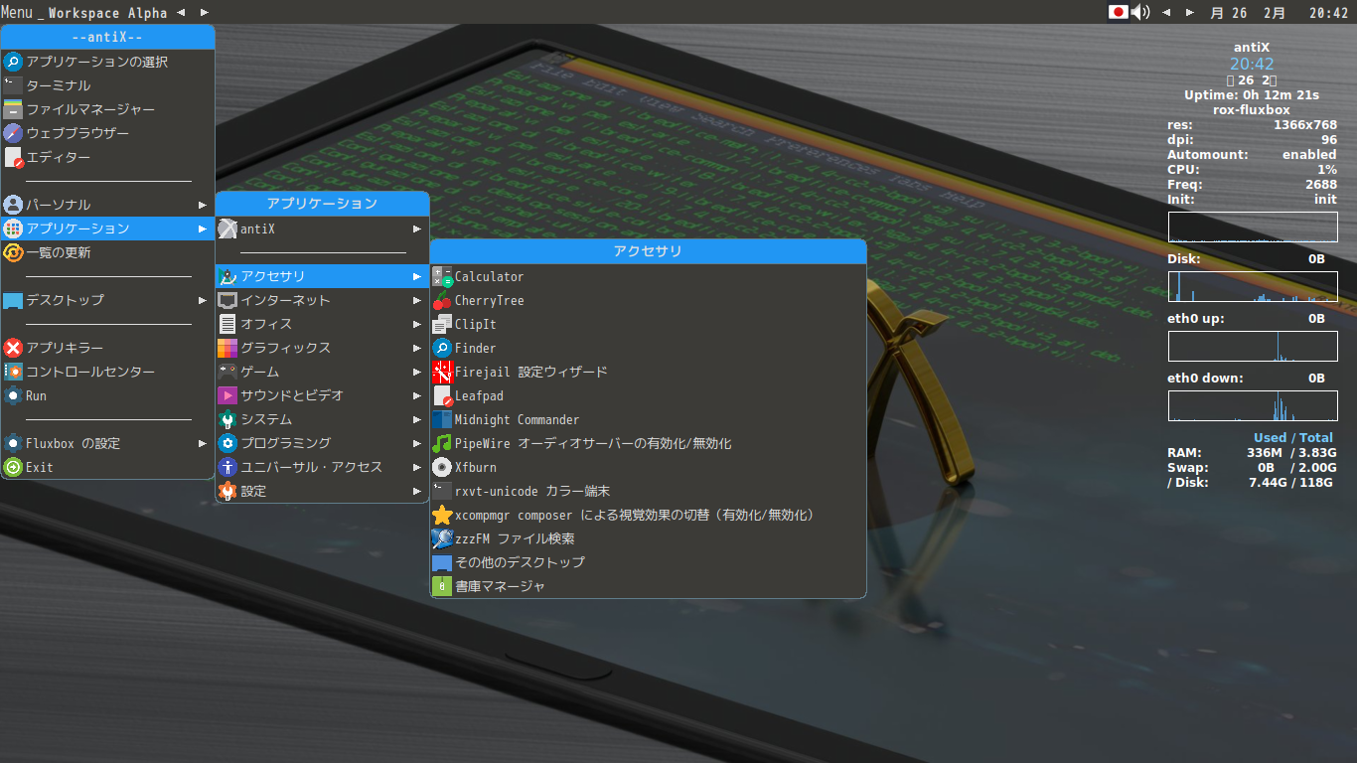This screenshot has height=763, width=1357.
Task: Open the コントロールセンター icon
Action: (13, 372)
